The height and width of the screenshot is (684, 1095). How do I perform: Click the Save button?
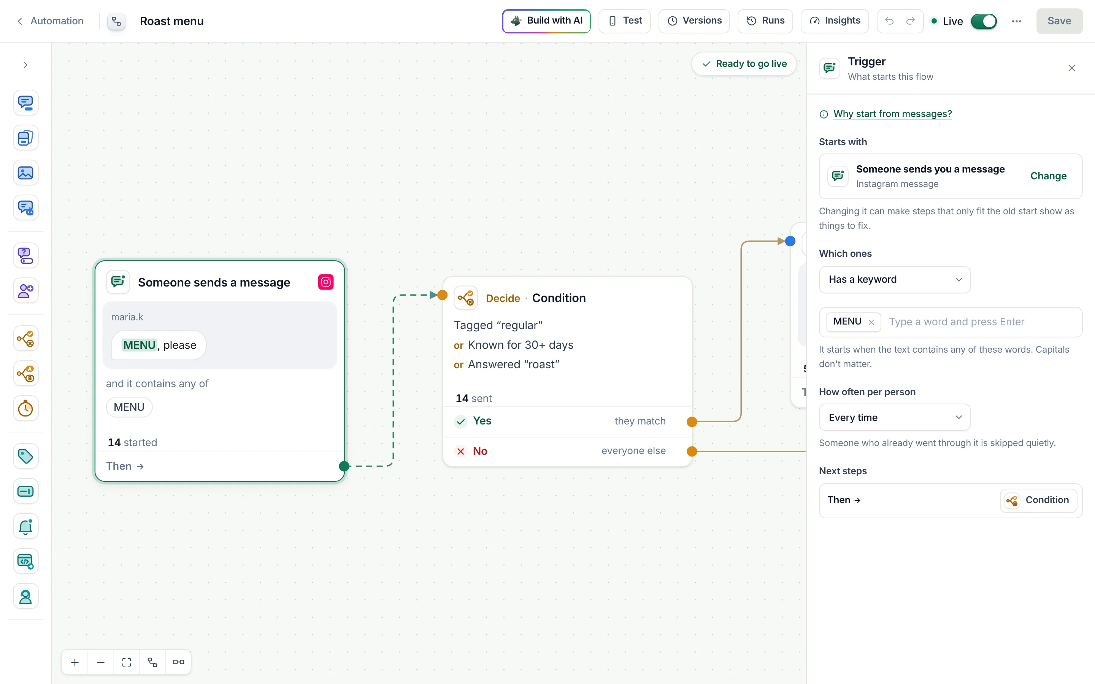click(1059, 21)
